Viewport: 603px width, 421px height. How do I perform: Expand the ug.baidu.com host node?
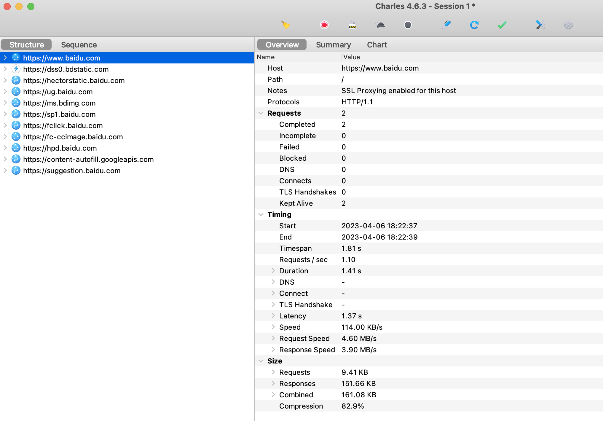click(x=5, y=92)
